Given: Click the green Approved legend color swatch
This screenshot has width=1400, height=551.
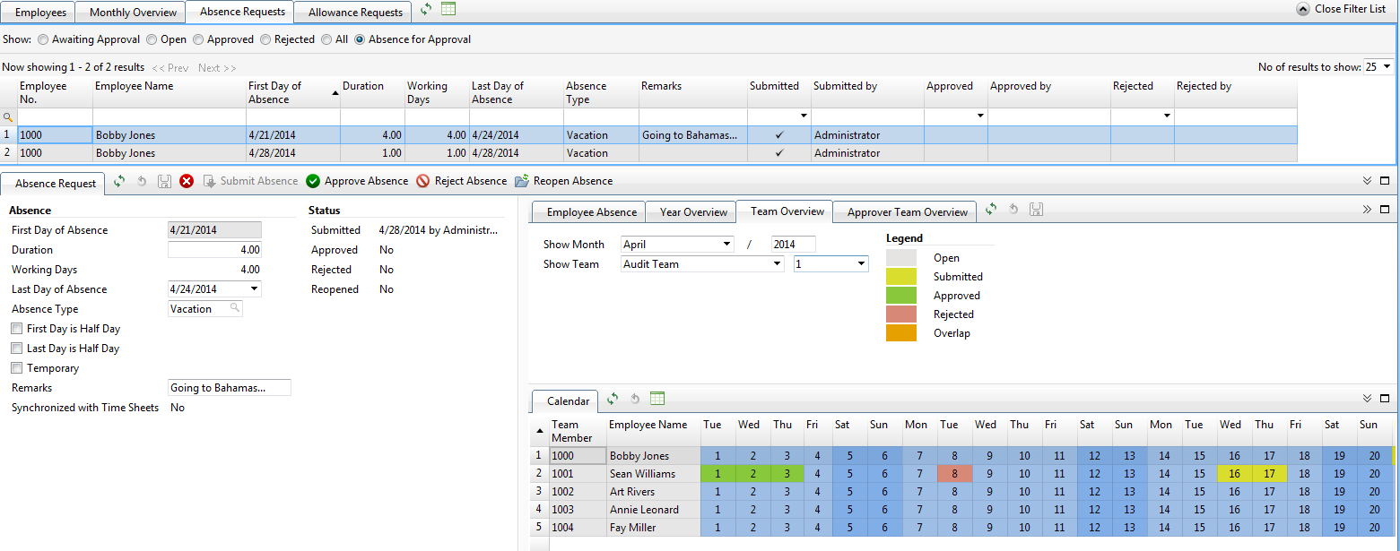Looking at the screenshot, I should [x=901, y=296].
